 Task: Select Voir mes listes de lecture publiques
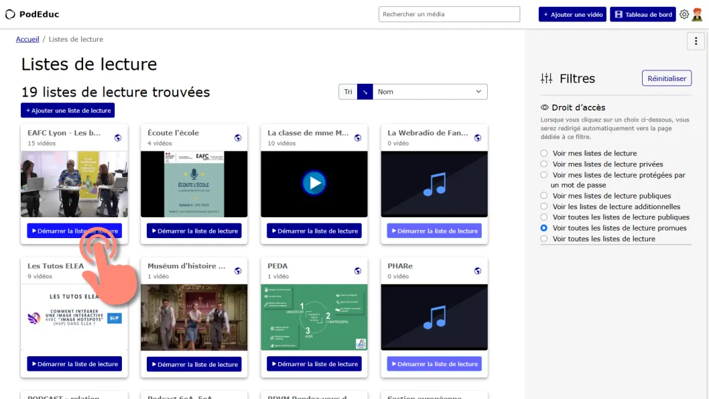point(544,196)
